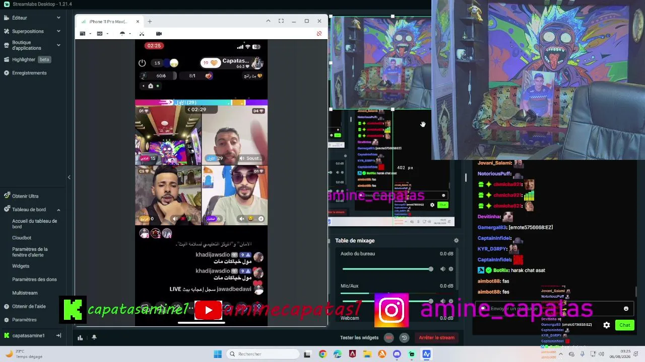Screen dimensions: 645x362
Task: Click Obtenir de l'aide
Action: pyautogui.click(x=29, y=306)
